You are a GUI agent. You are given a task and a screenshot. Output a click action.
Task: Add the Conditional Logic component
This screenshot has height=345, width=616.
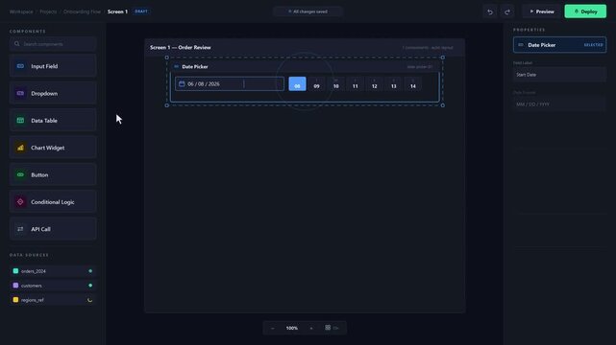click(x=53, y=201)
